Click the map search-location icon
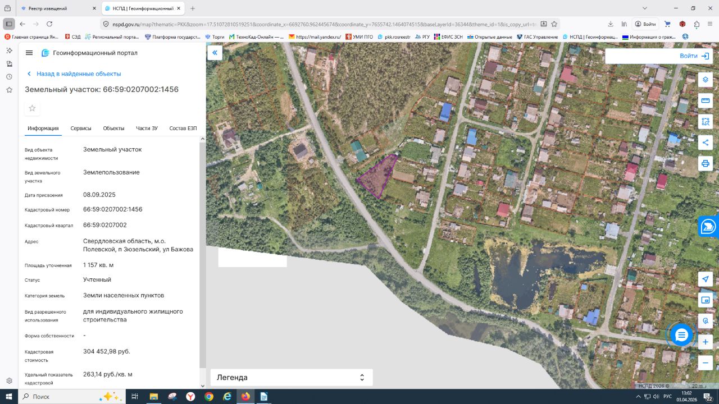 (x=706, y=321)
